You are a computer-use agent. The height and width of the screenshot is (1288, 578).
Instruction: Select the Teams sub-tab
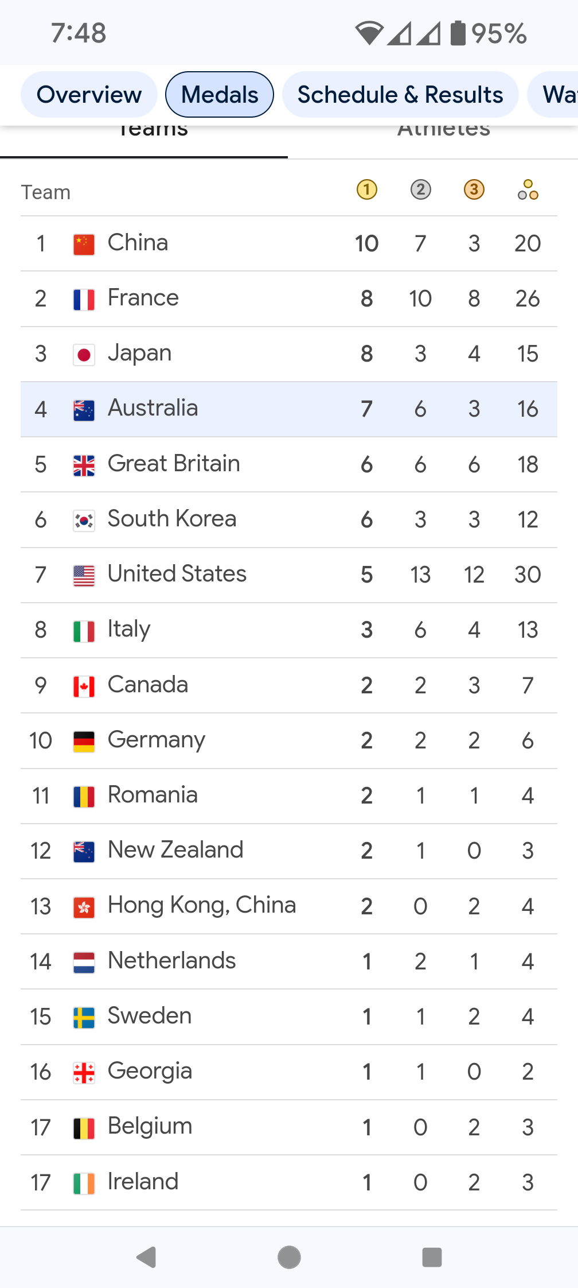[x=153, y=131]
